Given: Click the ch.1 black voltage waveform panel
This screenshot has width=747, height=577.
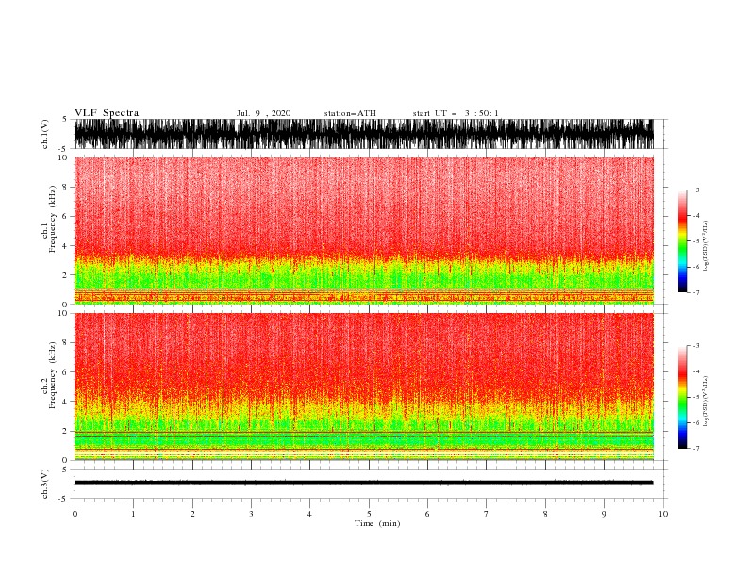Looking at the screenshot, I should (363, 134).
